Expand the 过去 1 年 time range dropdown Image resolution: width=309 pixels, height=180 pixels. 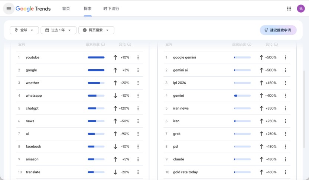click(58, 30)
